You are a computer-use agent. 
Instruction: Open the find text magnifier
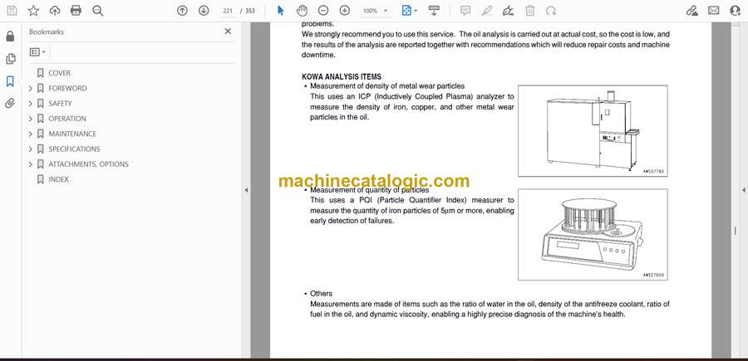98,11
